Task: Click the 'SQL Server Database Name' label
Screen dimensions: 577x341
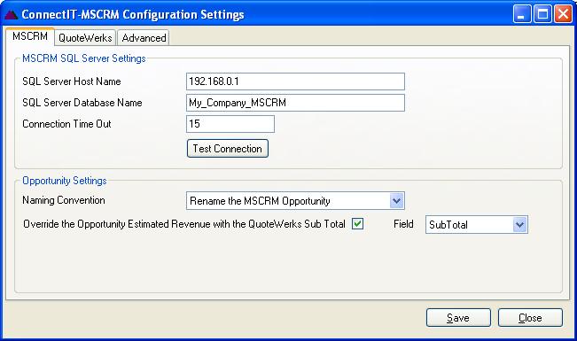Action: point(82,103)
